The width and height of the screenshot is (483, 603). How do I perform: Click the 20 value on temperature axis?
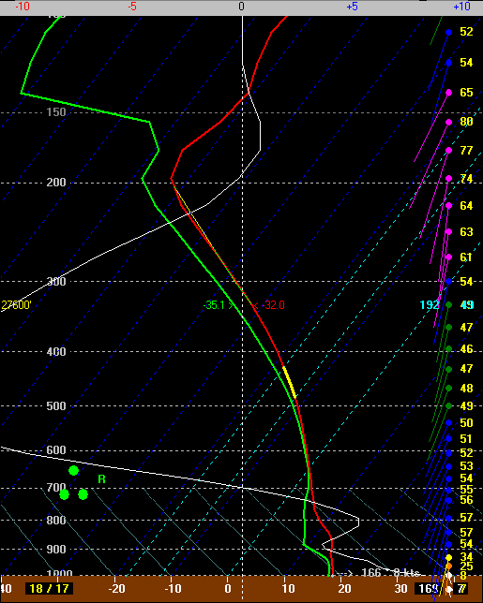344,588
